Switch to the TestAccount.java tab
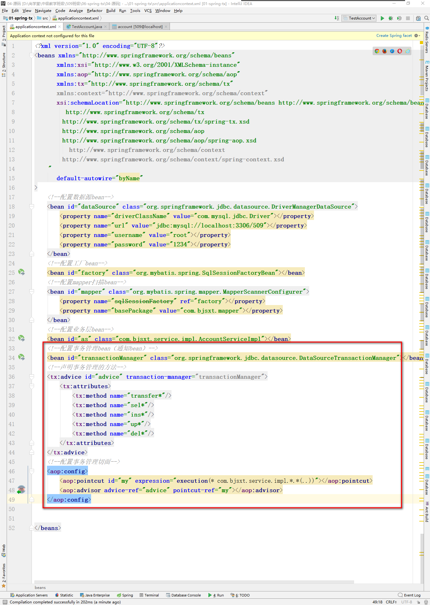Viewport: 430px width, 605px height. click(x=87, y=27)
